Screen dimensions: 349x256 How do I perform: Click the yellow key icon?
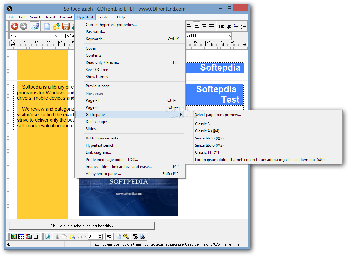pos(126,237)
